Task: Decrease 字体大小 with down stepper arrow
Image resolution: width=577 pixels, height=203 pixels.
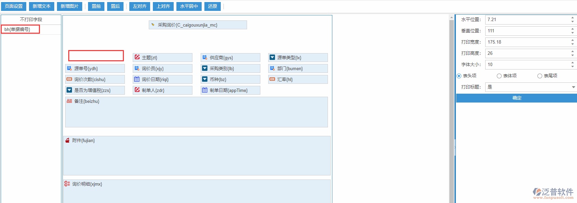Action: (573, 67)
